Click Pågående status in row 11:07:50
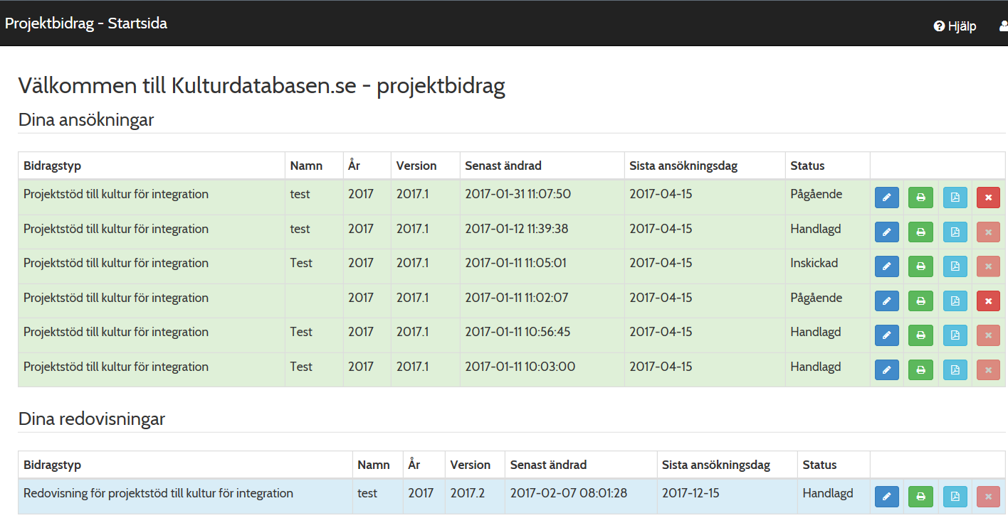Image resolution: width=1008 pixels, height=518 pixels. click(x=817, y=194)
